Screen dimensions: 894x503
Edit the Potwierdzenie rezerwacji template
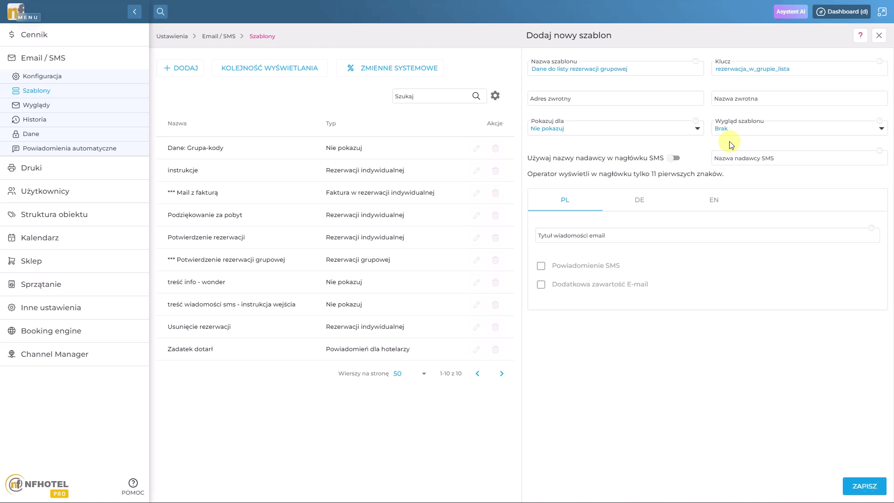click(476, 238)
